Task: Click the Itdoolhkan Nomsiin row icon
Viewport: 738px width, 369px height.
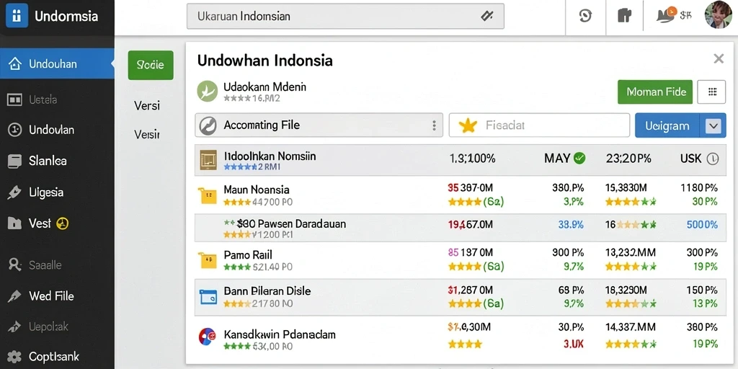Action: (208, 160)
